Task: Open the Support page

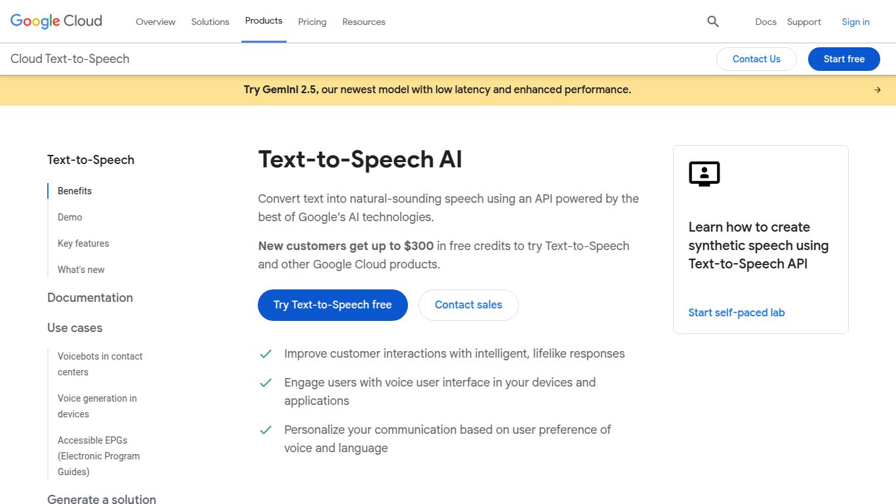Action: point(804,22)
